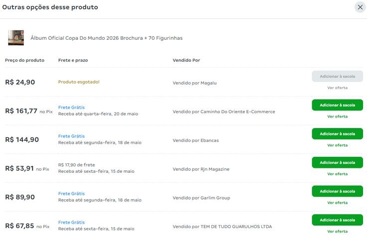Click 'Frete Grátis' in the R$ 67,85 row
This screenshot has height=249, width=367.
tap(71, 223)
